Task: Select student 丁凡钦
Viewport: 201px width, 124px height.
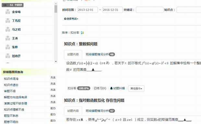Action: [16, 21]
